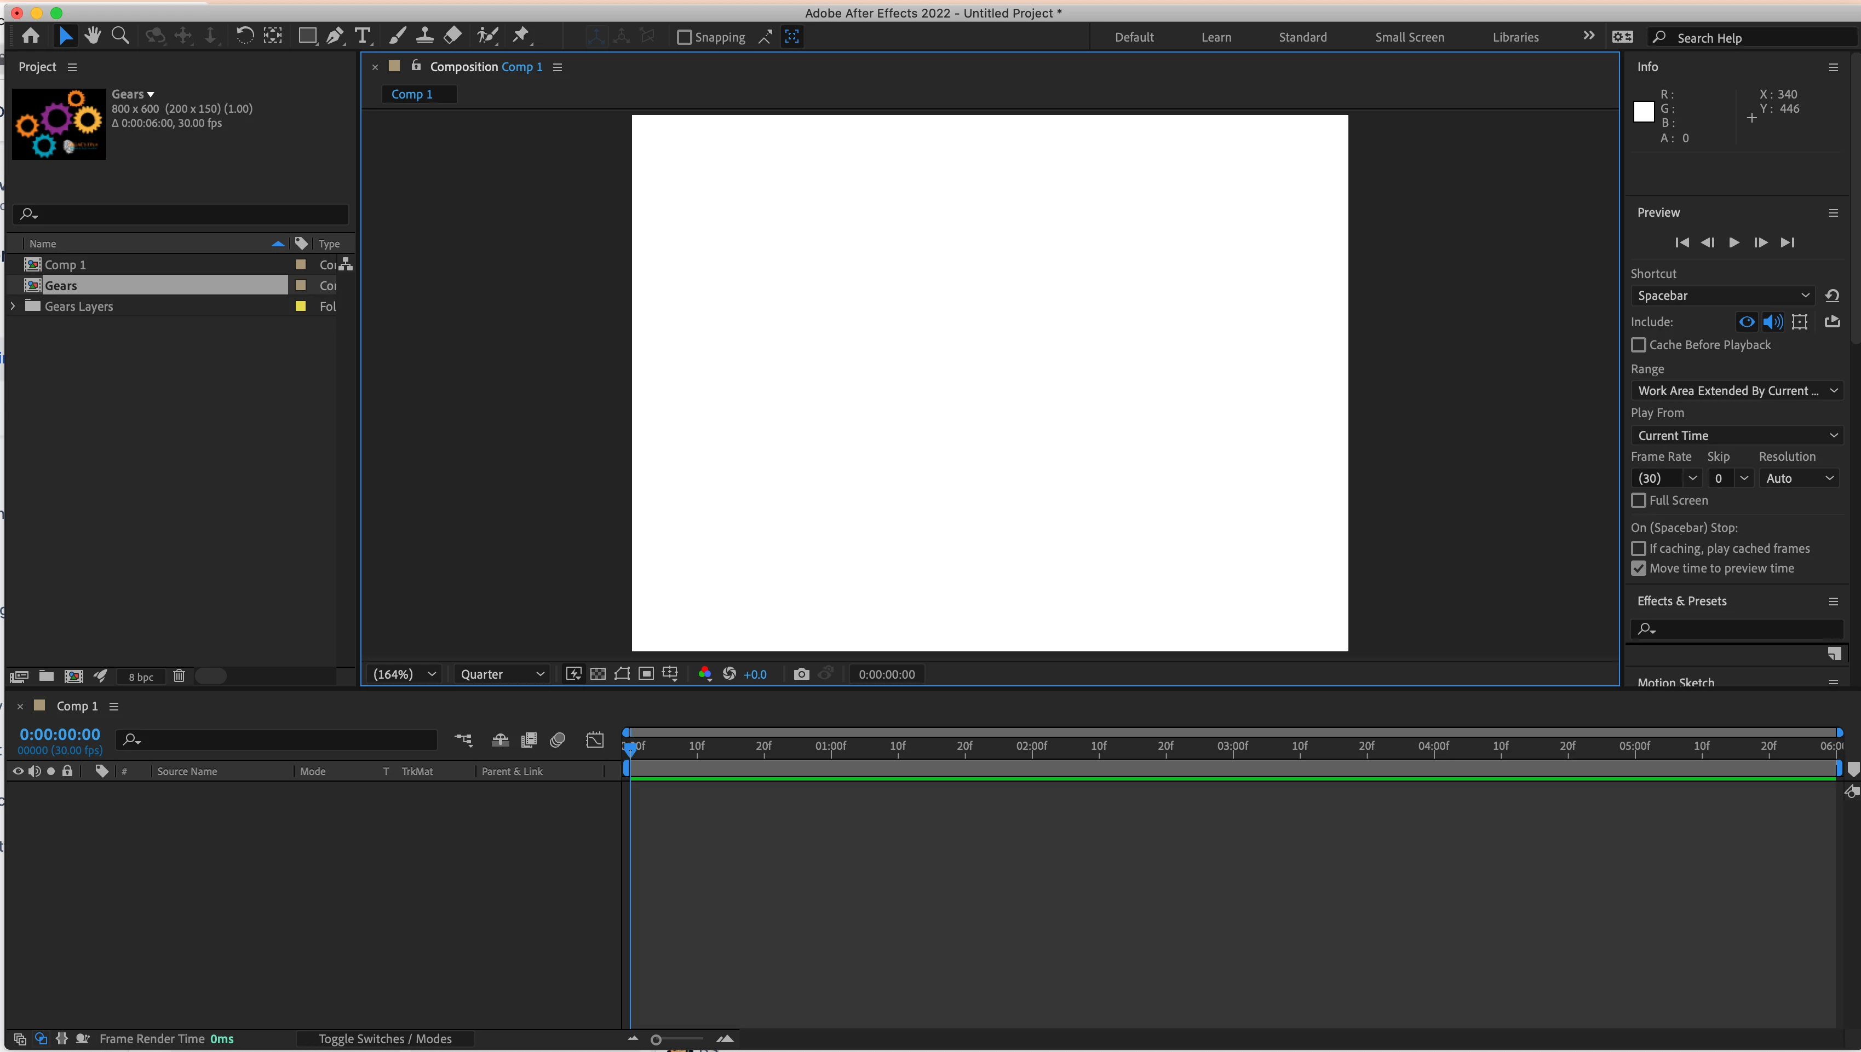The image size is (1861, 1052).
Task: Uncheck Move time to preview time
Action: pyautogui.click(x=1639, y=569)
